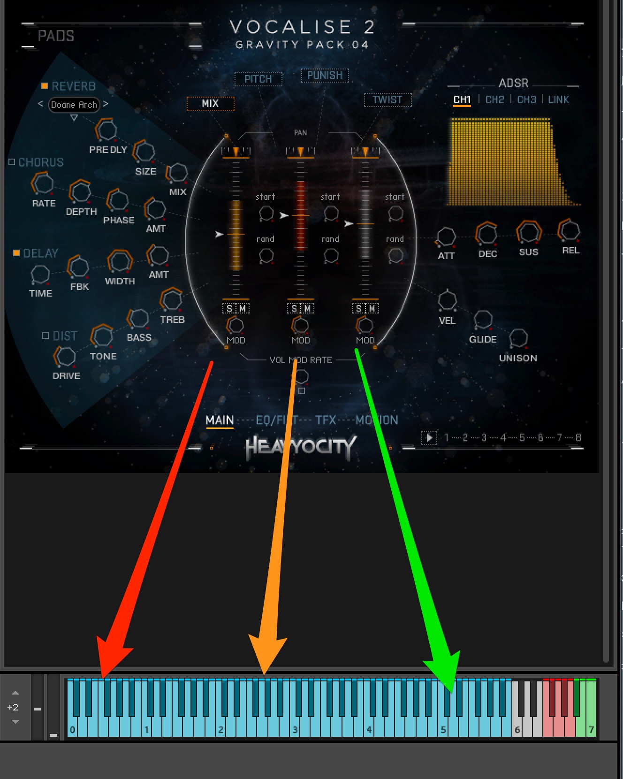Raise keyboard octave with up arrow
The height and width of the screenshot is (779, 623).
tap(15, 693)
